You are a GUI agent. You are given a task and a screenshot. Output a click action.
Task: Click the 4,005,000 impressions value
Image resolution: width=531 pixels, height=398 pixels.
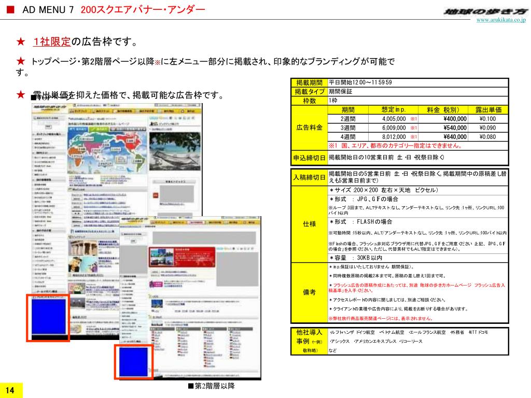point(394,119)
